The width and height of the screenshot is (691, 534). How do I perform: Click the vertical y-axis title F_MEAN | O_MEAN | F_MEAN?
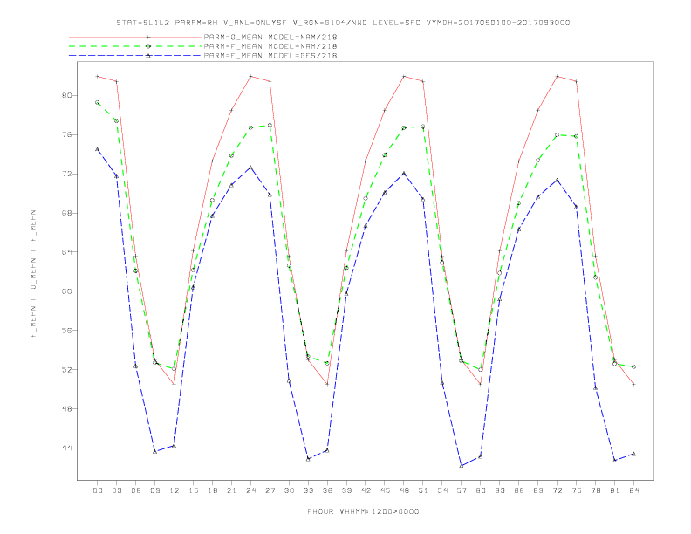(33, 274)
